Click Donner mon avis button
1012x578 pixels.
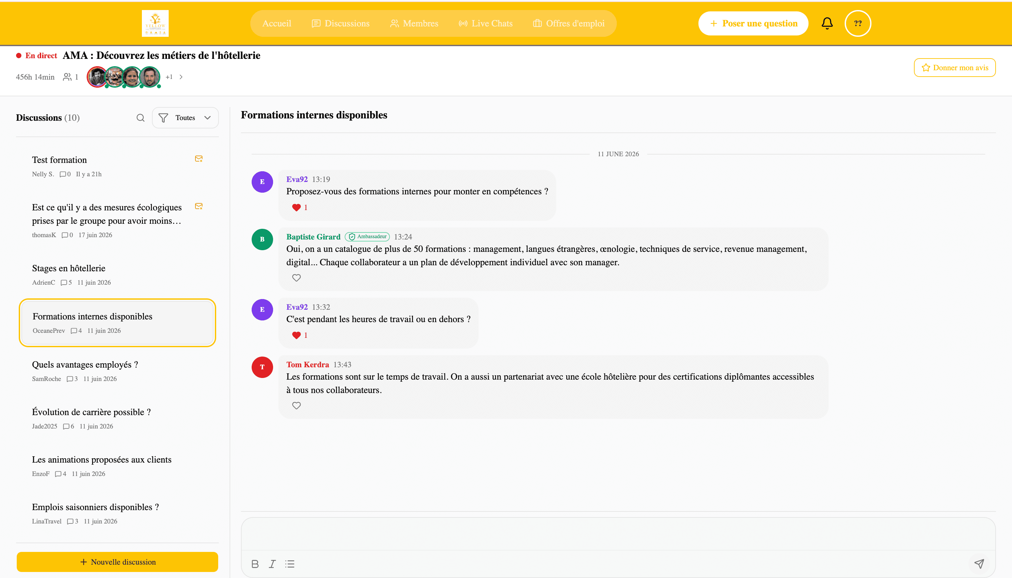pos(954,68)
